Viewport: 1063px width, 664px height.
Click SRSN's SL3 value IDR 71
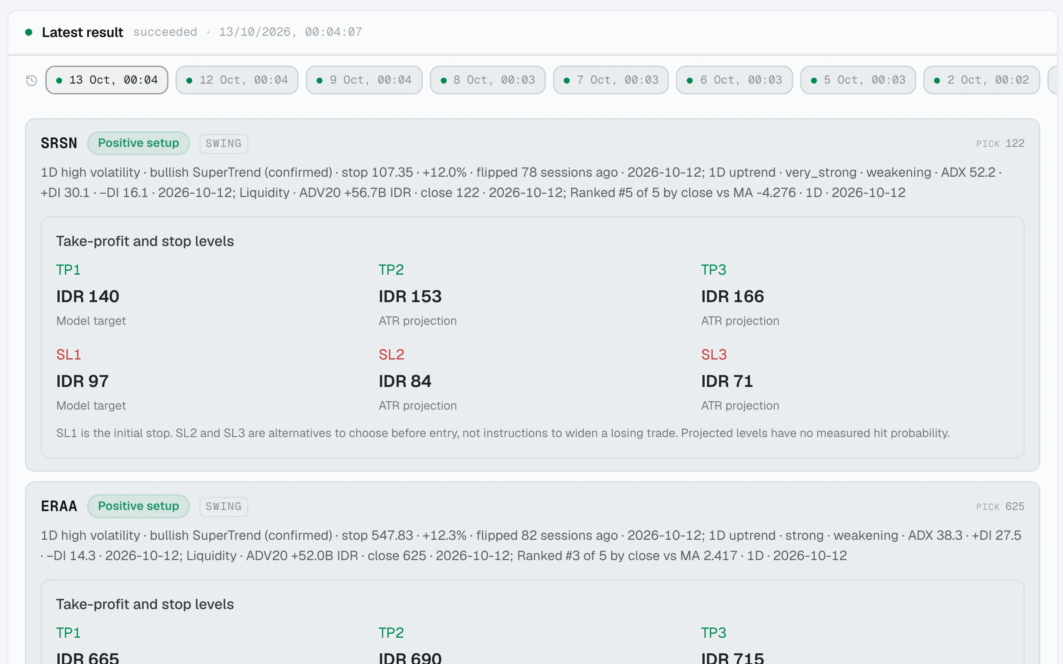(727, 381)
